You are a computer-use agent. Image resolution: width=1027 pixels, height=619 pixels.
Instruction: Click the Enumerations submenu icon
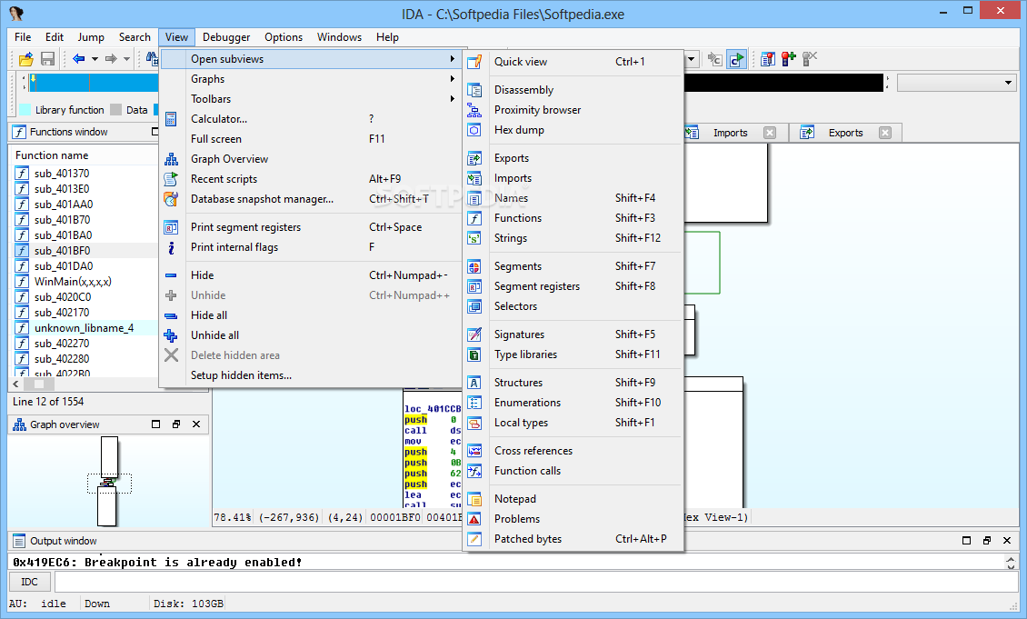pyautogui.click(x=474, y=403)
